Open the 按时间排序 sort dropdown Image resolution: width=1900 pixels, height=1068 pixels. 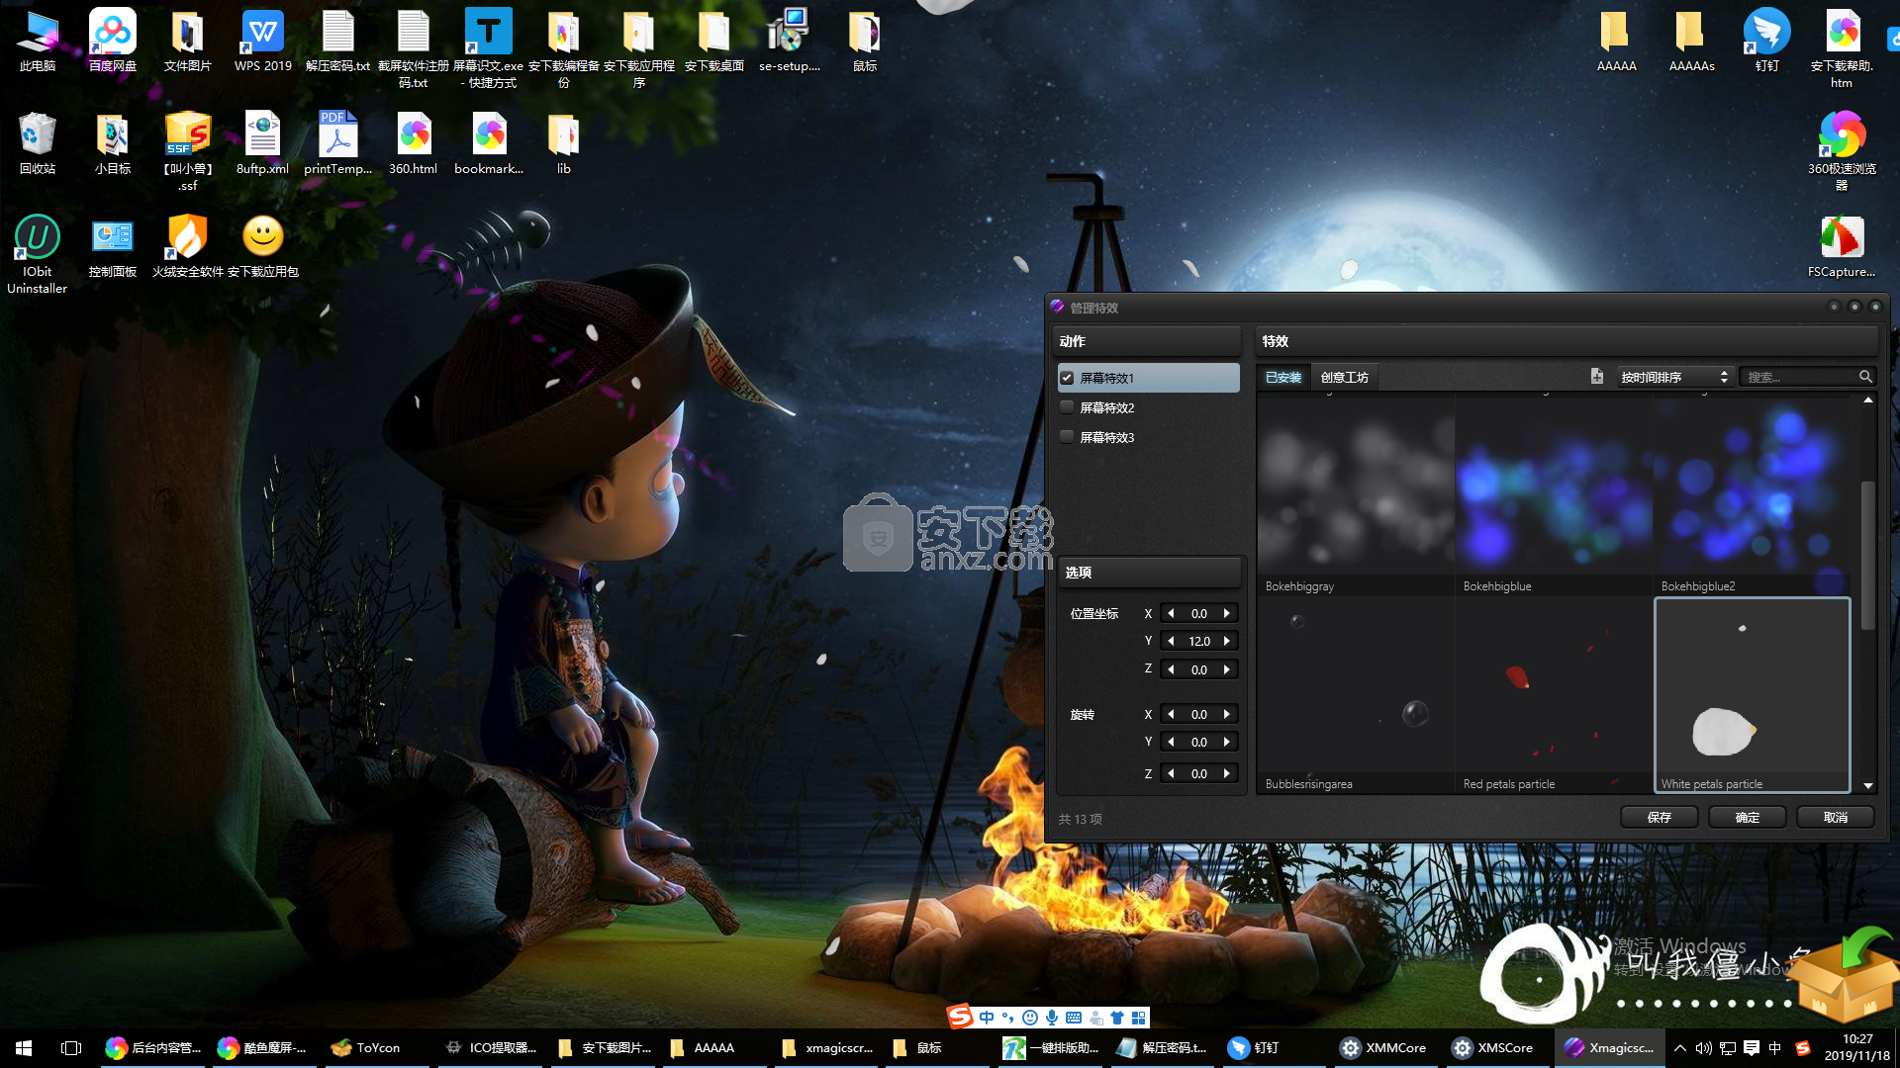click(x=1673, y=377)
